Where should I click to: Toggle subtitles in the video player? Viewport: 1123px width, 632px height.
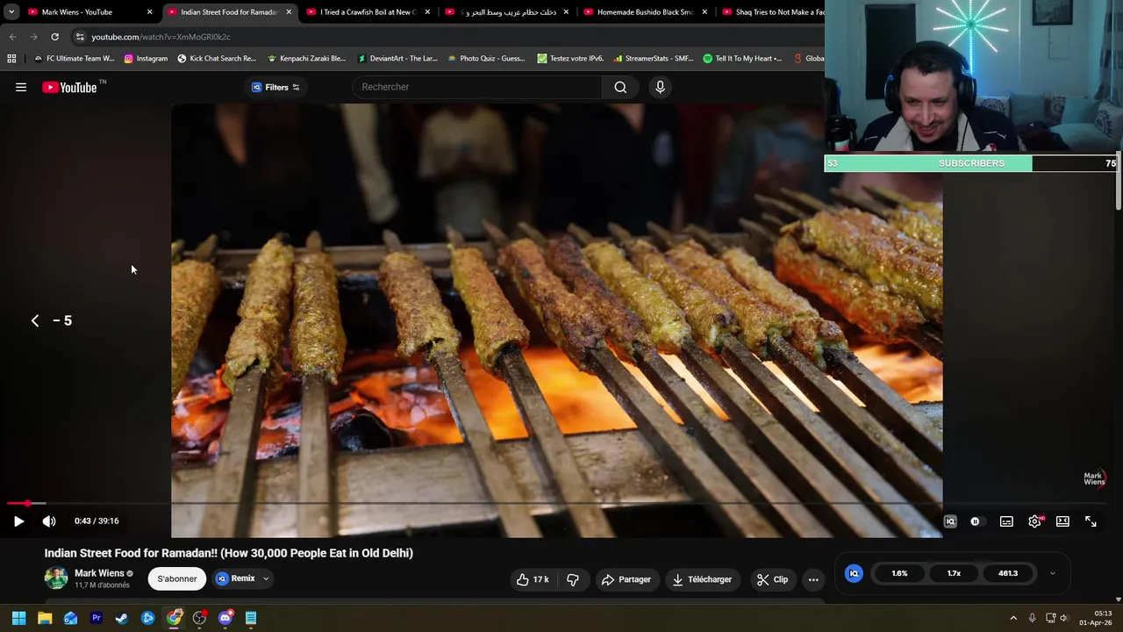1006,521
